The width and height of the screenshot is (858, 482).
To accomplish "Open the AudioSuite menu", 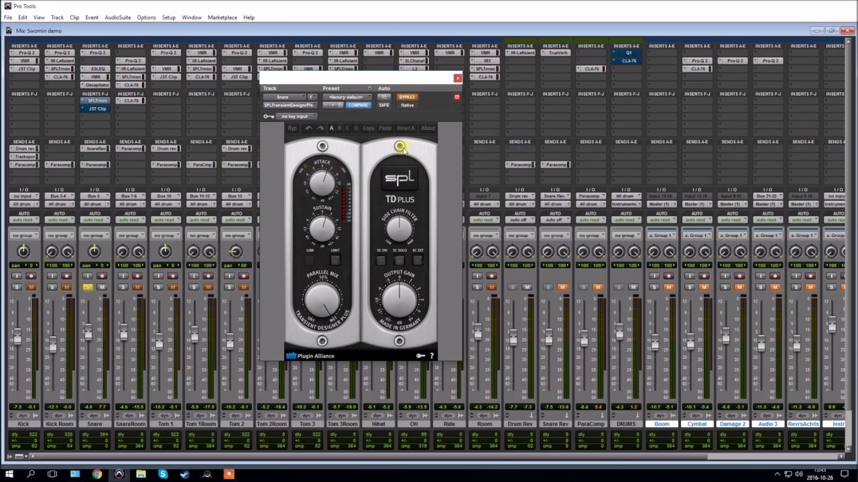I will point(117,17).
